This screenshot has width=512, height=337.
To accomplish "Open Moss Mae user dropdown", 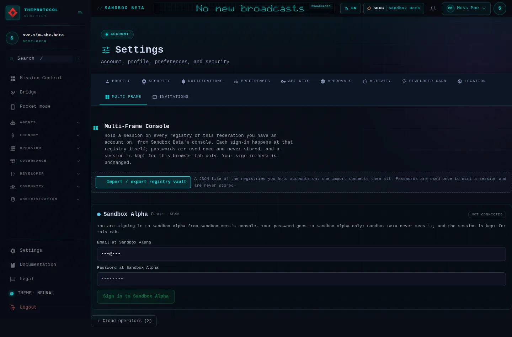I will click(466, 8).
